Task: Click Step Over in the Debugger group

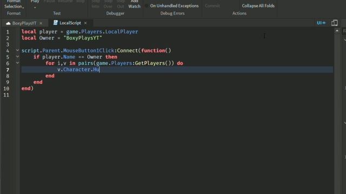Action: [108, 4]
